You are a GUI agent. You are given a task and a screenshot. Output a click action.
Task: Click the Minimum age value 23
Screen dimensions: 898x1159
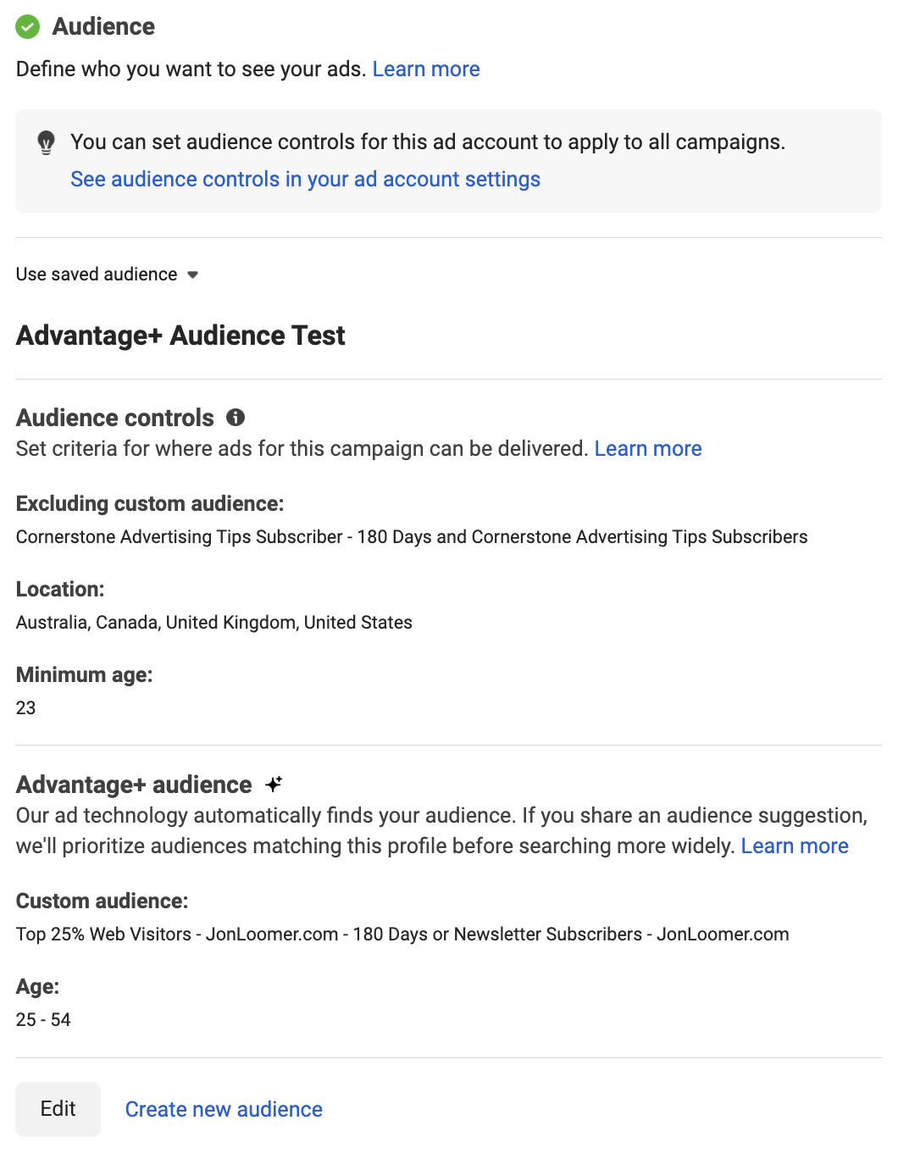[26, 708]
